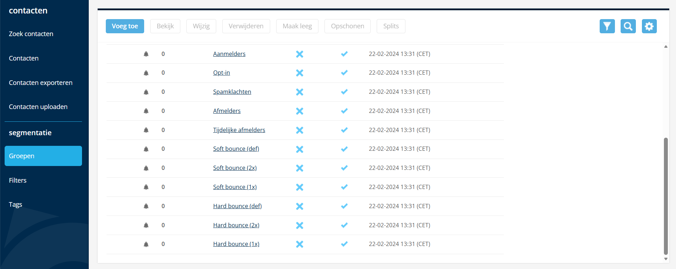This screenshot has width=676, height=269.
Task: Click the Splits button
Action: (x=391, y=26)
